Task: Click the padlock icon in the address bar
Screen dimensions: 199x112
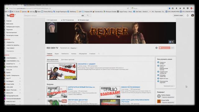Action: click(7, 8)
